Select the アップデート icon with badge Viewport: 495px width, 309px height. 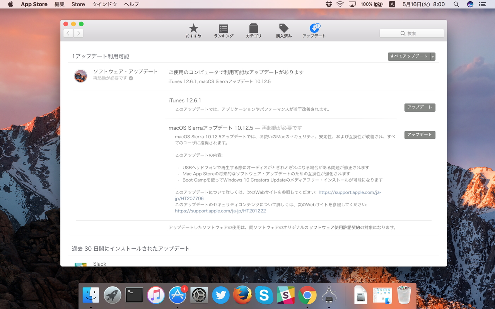[314, 31]
